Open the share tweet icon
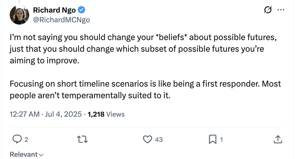301x159 pixels. (x=277, y=139)
